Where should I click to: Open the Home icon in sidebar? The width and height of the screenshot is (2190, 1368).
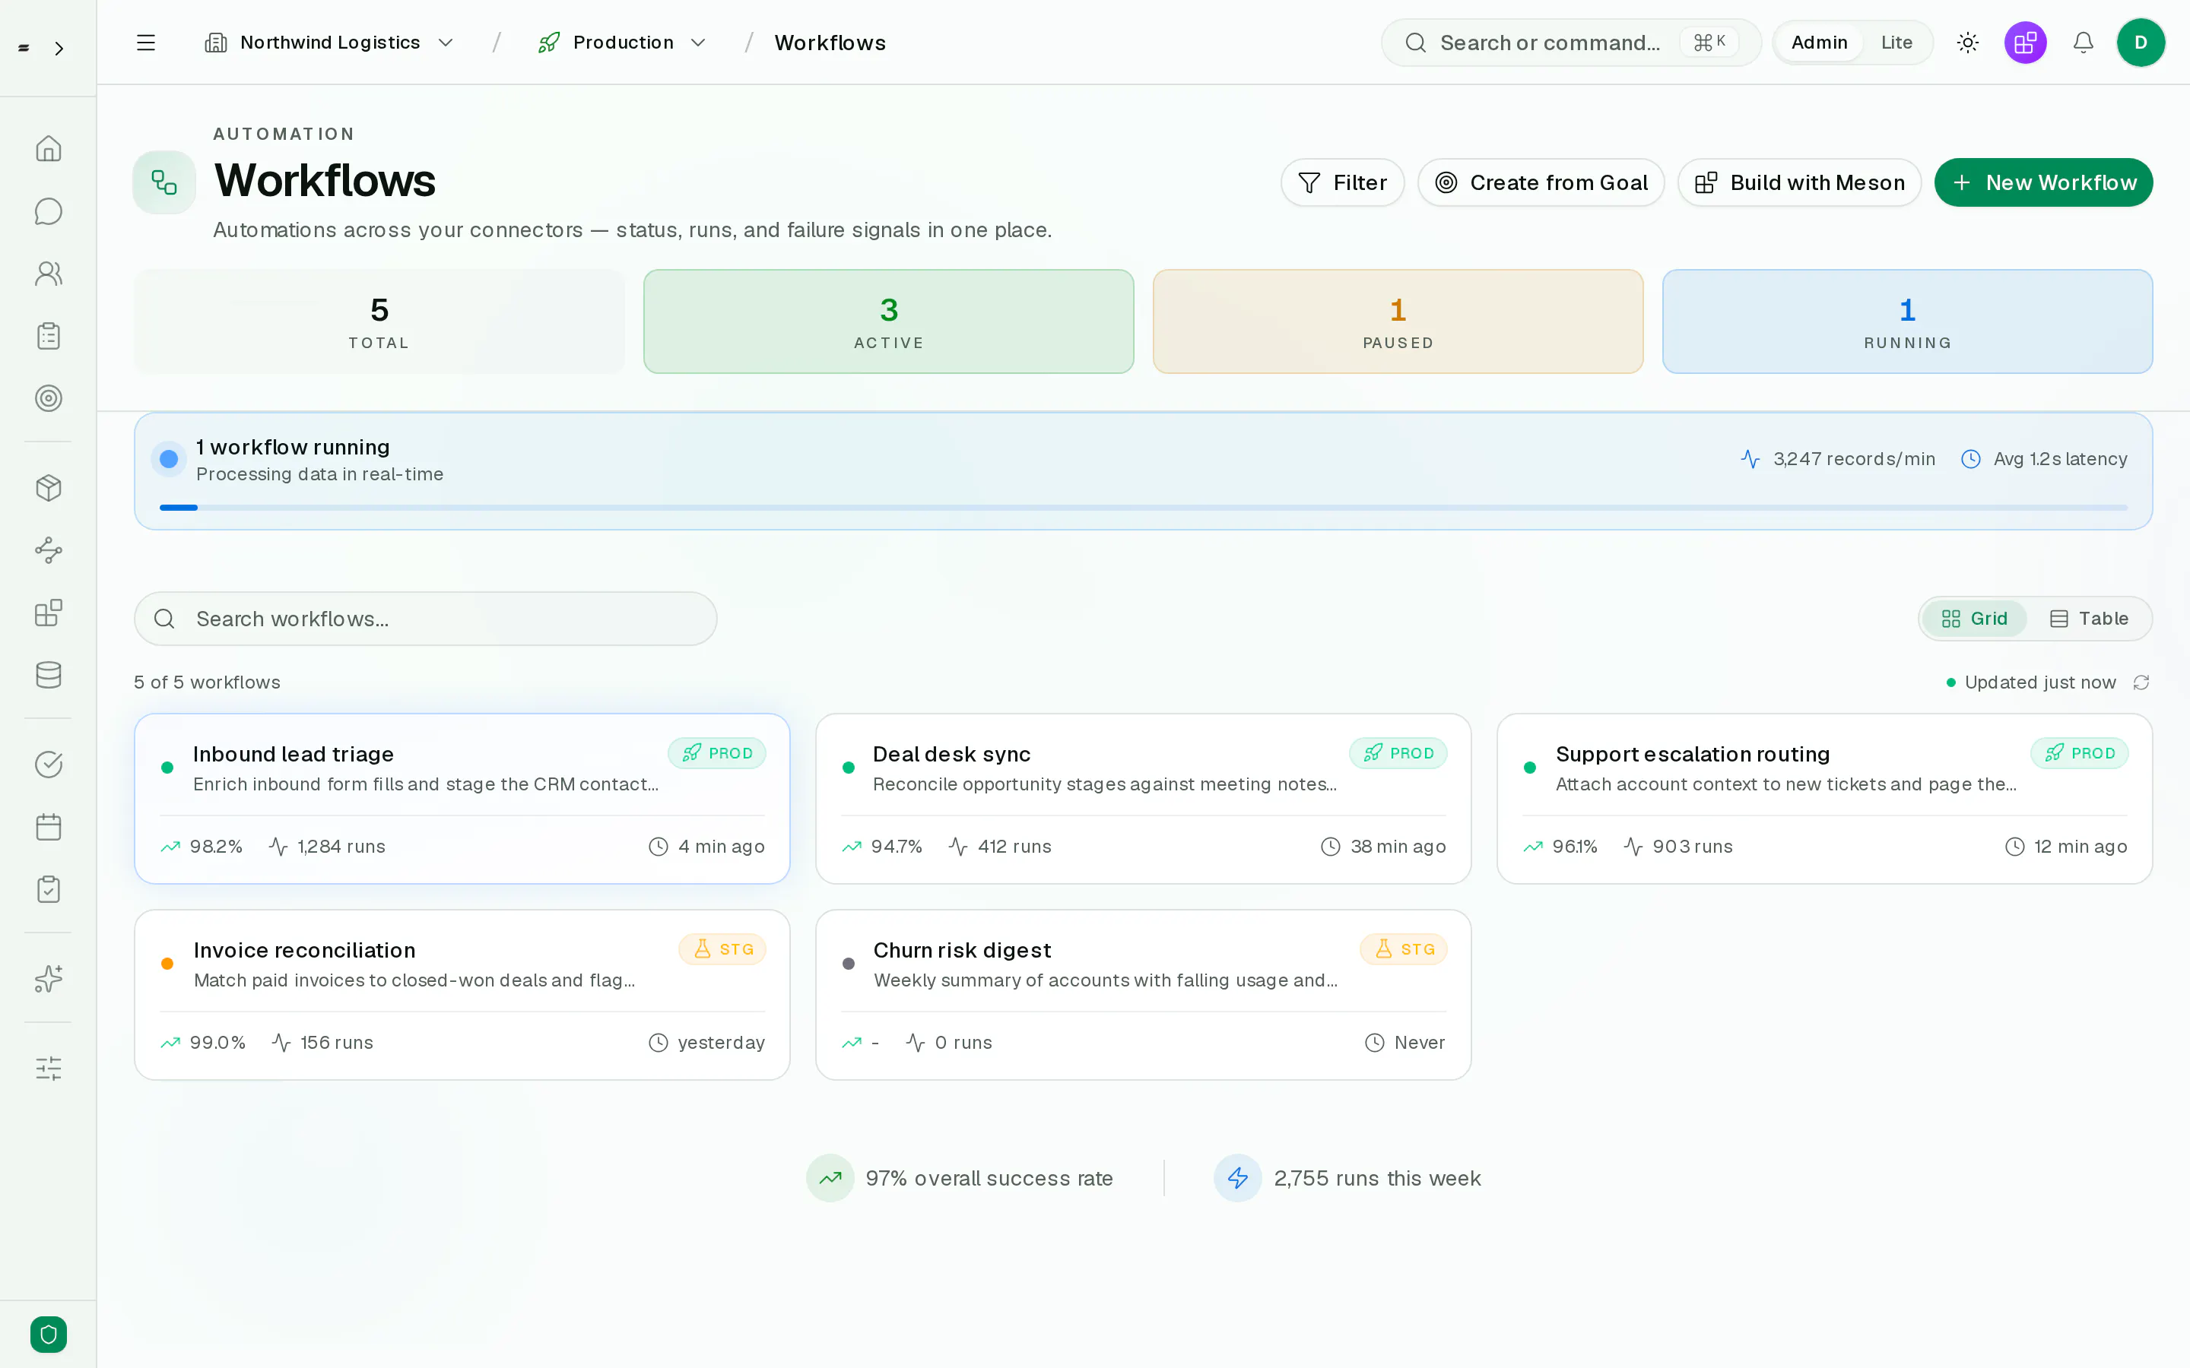click(x=48, y=148)
